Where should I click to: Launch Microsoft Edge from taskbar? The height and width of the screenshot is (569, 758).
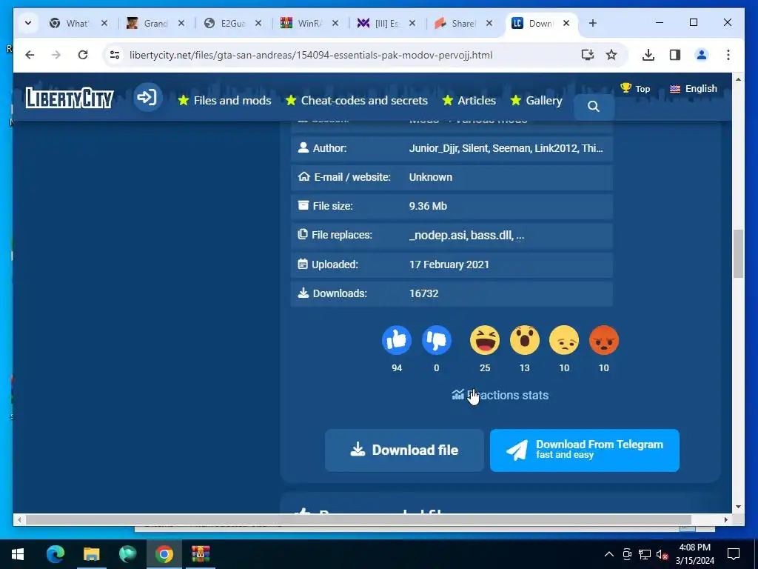(55, 554)
